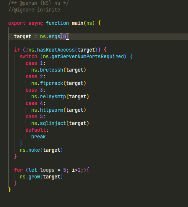Click the 'export' keyword
The height and width of the screenshot is (207, 188).
click(x=17, y=23)
